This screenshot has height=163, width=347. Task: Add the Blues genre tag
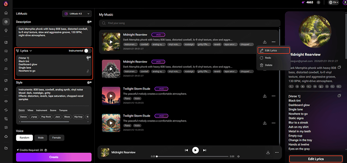pyautogui.click(x=67, y=117)
